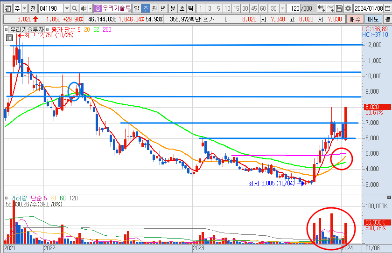This screenshot has width=392, height=253.
Task: Click the small square before 우리기술투자 label
Action: pos(6,29)
